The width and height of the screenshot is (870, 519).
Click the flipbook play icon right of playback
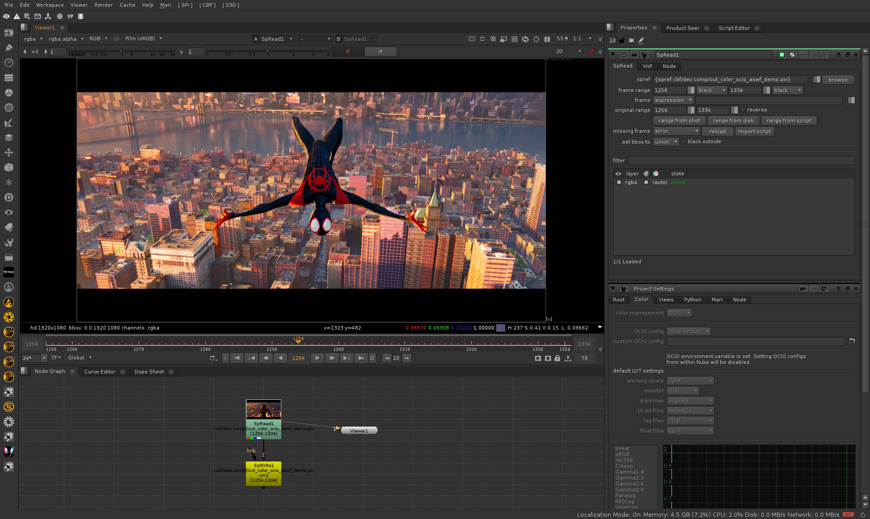click(x=538, y=358)
